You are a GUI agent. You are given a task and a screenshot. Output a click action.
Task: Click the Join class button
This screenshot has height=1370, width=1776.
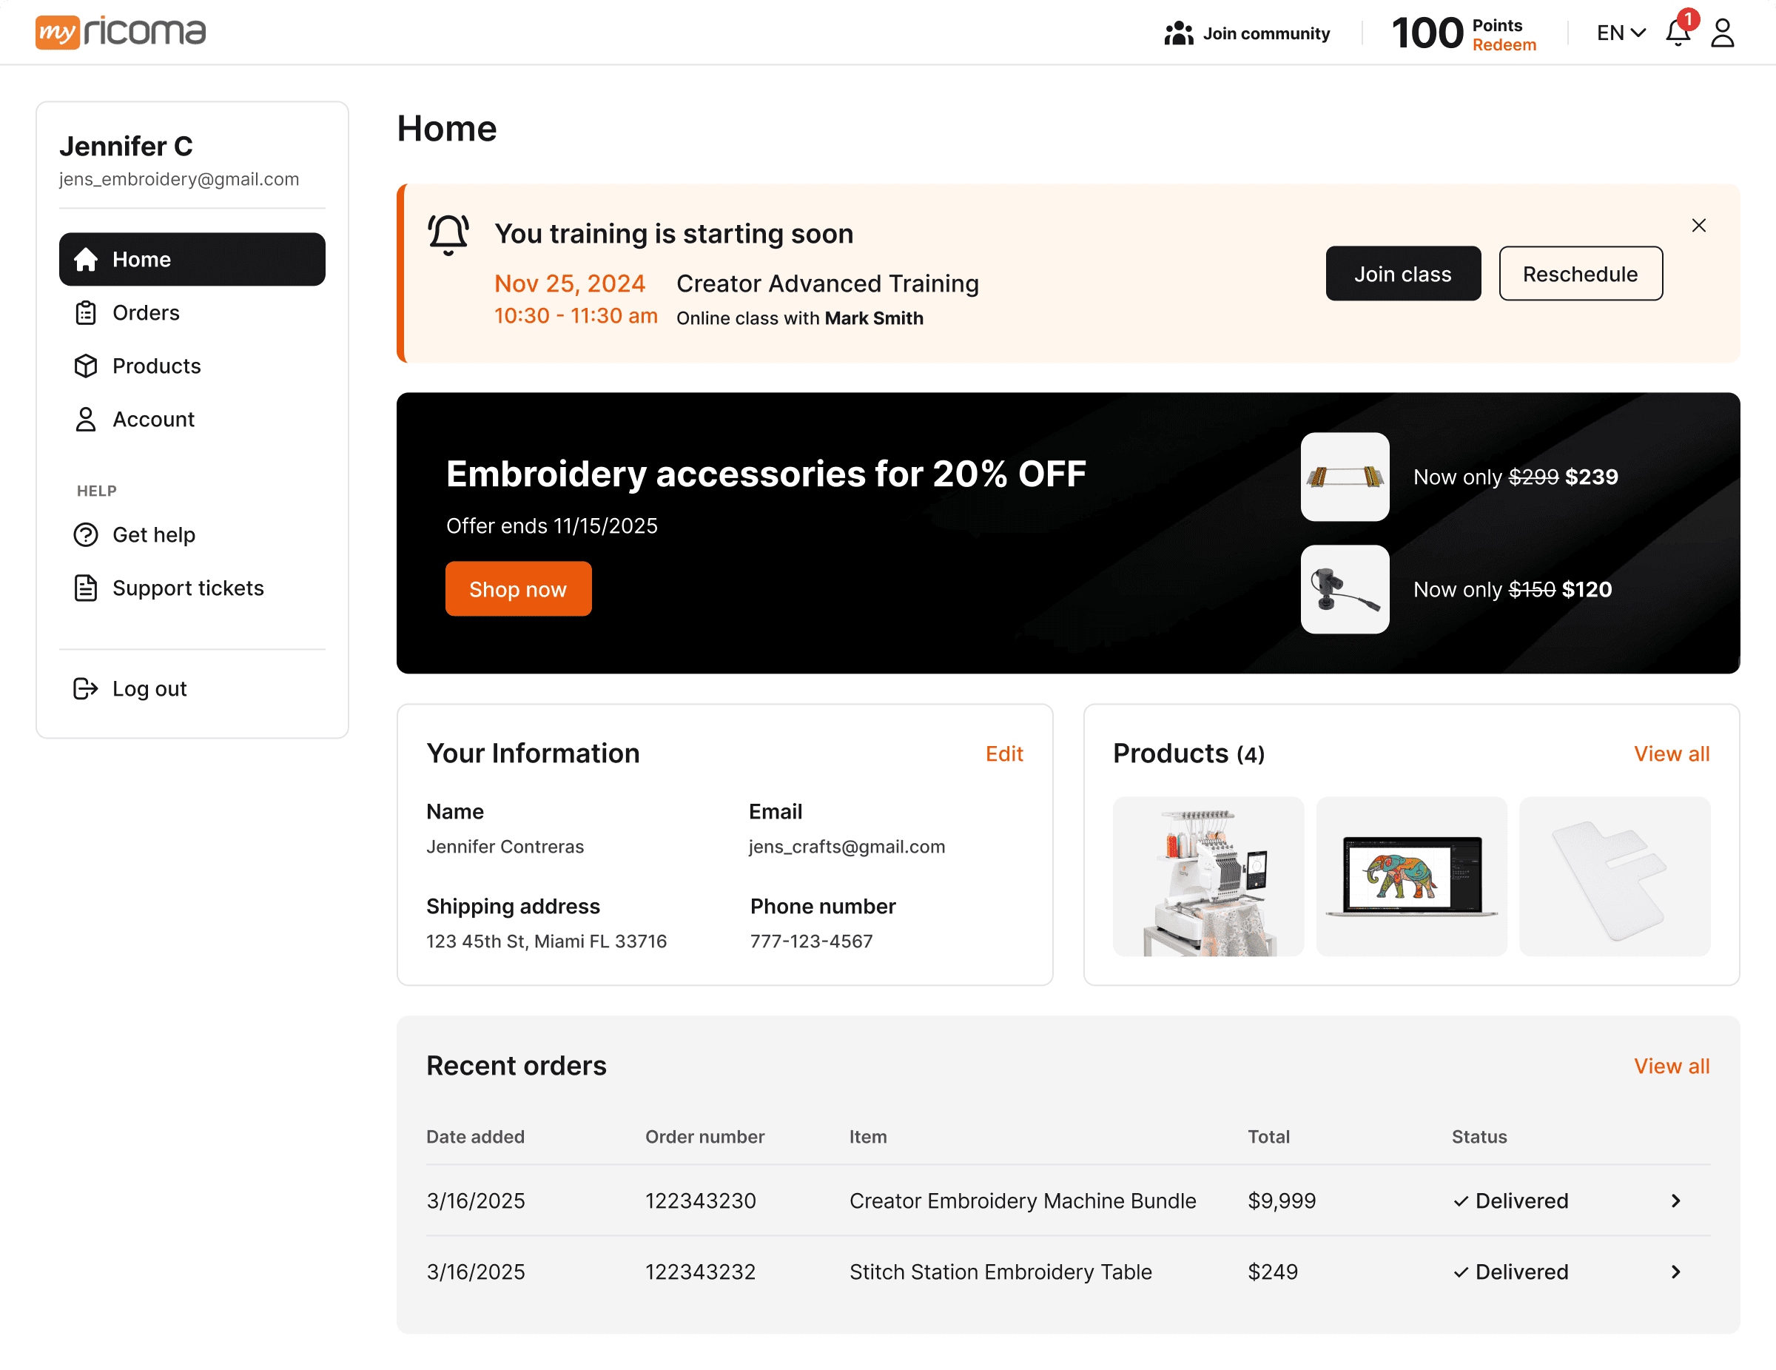click(1403, 273)
